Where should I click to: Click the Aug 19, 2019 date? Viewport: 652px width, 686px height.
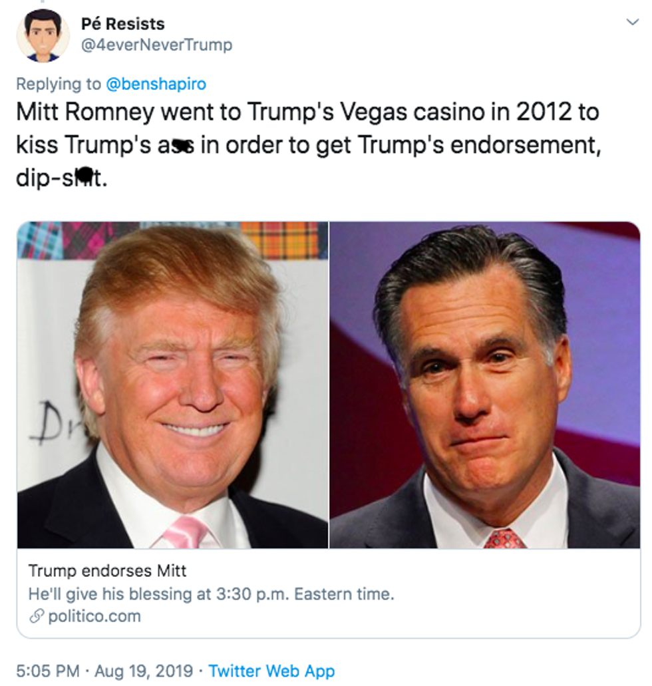tap(144, 671)
